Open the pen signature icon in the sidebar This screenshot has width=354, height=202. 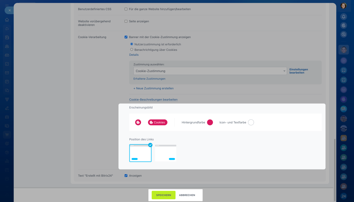(x=7, y=108)
